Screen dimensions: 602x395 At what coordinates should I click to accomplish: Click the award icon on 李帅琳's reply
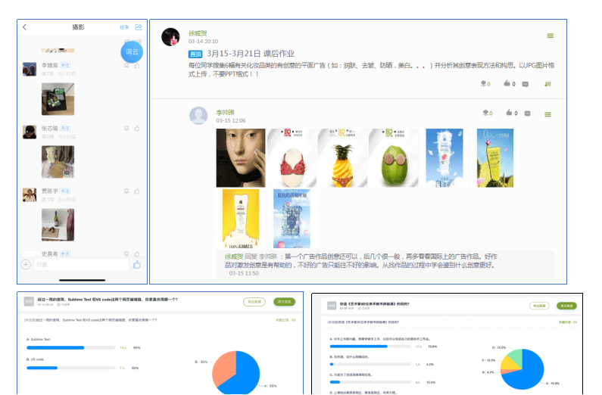coord(485,114)
